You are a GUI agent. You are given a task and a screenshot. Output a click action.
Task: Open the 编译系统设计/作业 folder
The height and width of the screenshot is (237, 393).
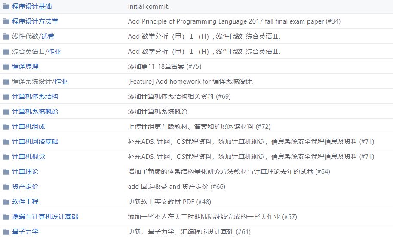click(x=40, y=82)
